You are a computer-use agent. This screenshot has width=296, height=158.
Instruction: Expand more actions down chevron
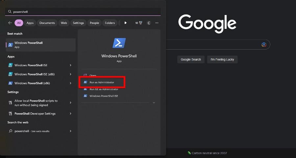154,103
